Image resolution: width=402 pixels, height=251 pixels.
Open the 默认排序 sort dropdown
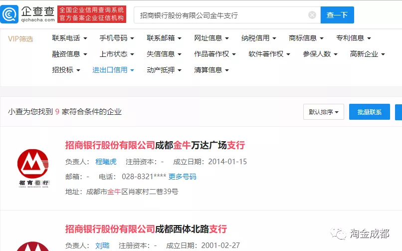point(324,112)
